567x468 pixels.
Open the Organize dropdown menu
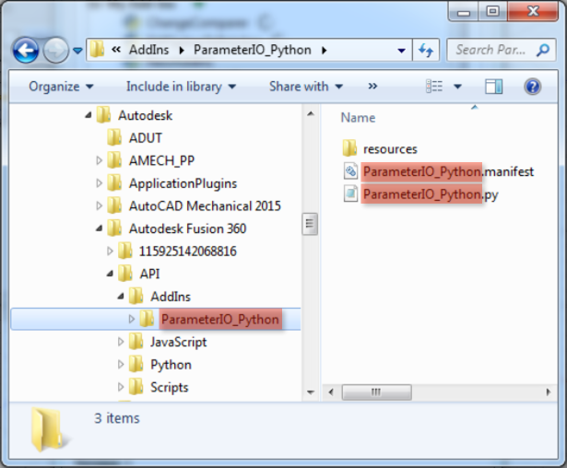click(x=61, y=87)
